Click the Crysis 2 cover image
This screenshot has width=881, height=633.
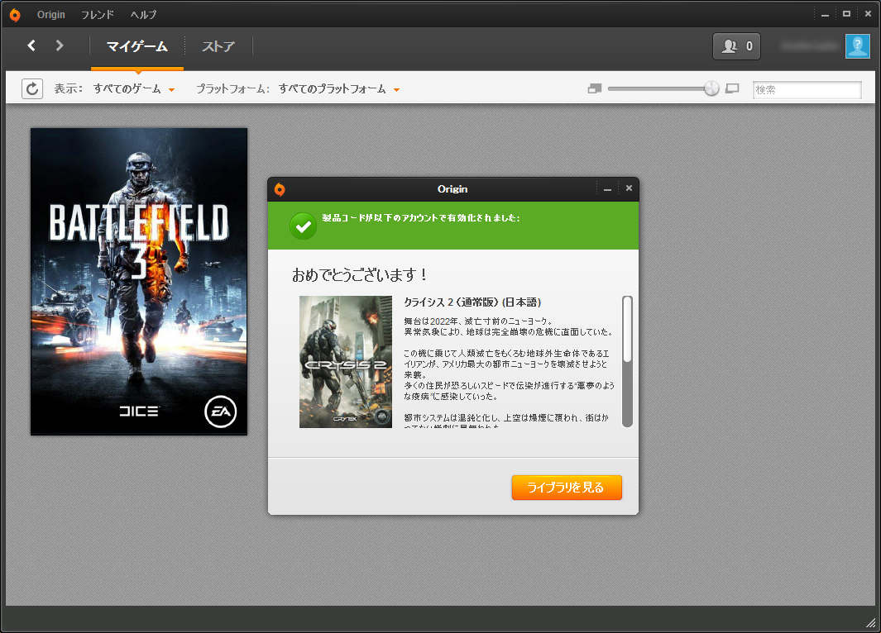(346, 362)
